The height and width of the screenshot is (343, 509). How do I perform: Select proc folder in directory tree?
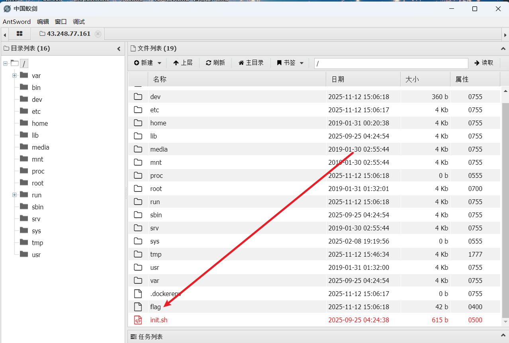click(x=38, y=171)
